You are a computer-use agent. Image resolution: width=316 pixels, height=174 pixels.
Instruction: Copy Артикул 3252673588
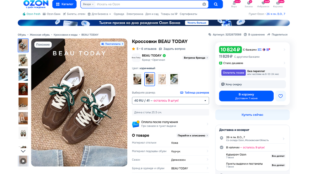tap(225, 35)
